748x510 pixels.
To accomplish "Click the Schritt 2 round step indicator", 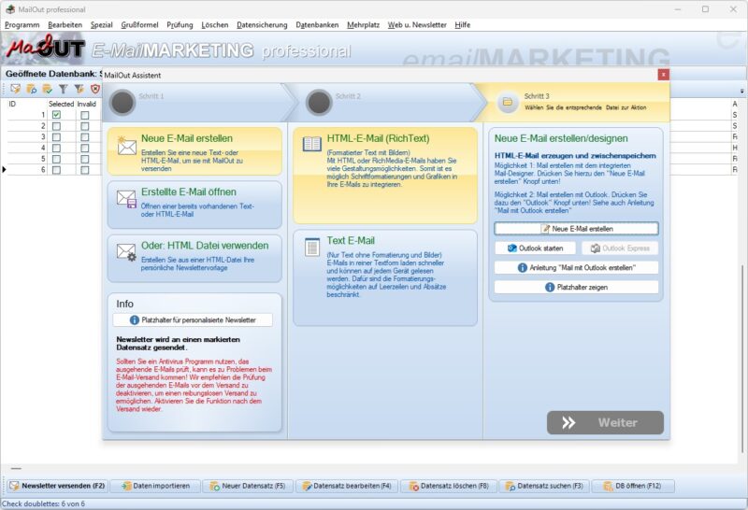I will click(x=319, y=103).
